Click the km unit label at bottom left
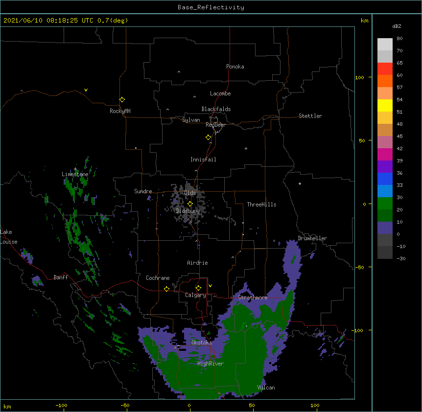This screenshot has width=422, height=412. (7, 406)
